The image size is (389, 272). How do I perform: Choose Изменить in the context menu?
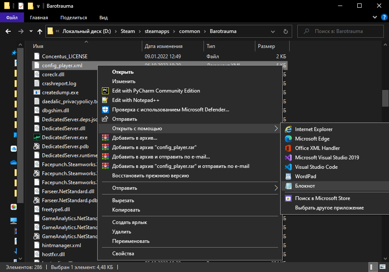pos(190,81)
